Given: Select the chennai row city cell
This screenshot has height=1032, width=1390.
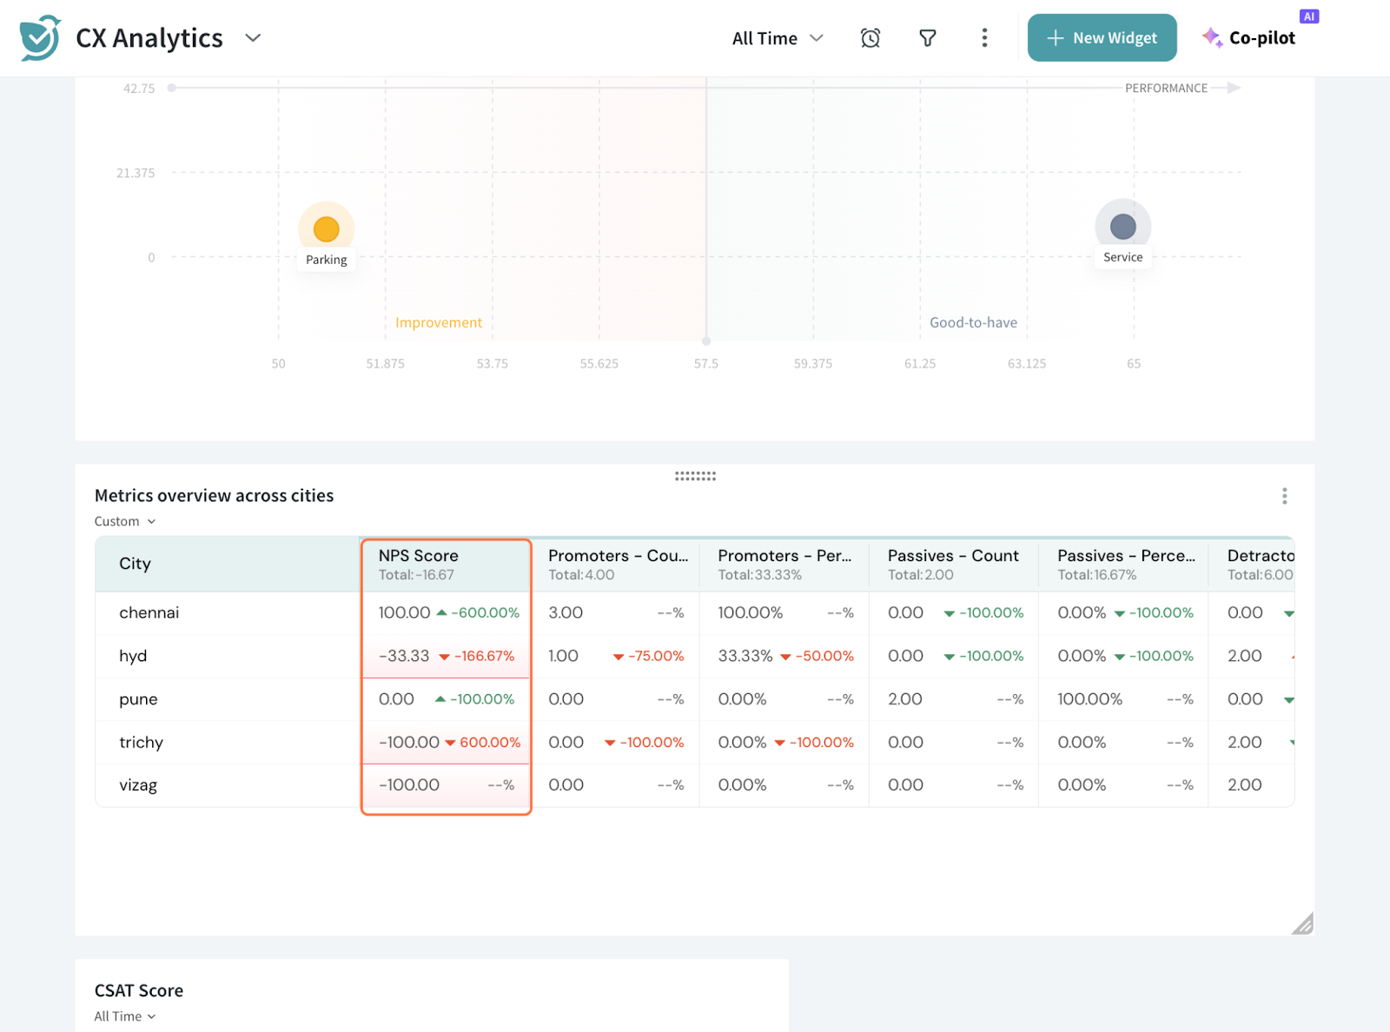Looking at the screenshot, I should tap(149, 612).
